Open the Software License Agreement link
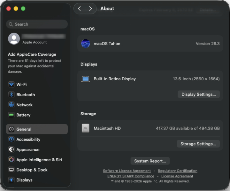Image resolution: width=230 pixels, height=191 pixels. tap(127, 171)
